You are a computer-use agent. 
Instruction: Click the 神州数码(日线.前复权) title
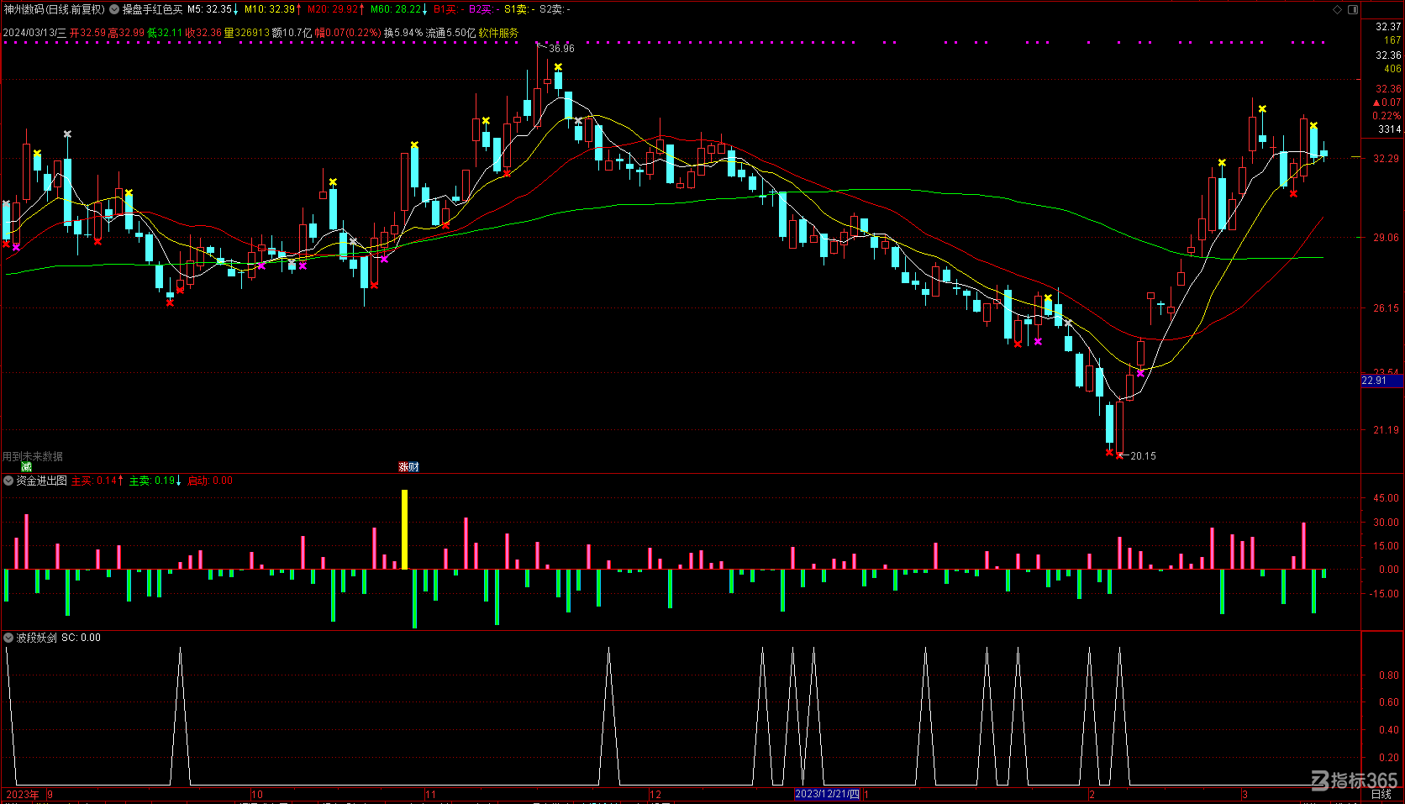click(54, 9)
